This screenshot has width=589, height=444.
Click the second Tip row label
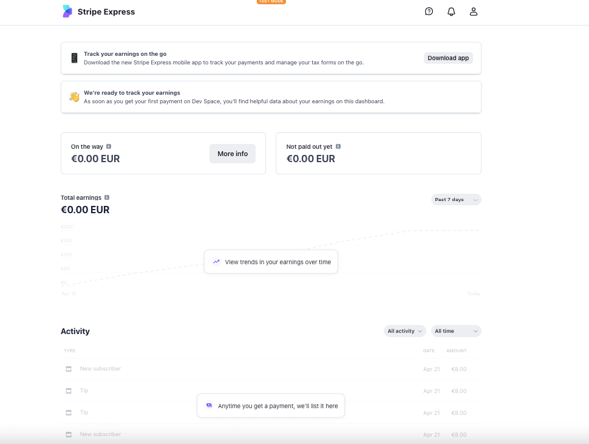(x=84, y=412)
